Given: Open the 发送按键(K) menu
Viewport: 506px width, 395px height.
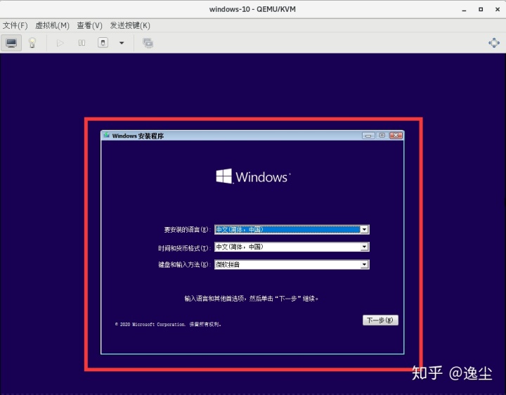Looking at the screenshot, I should pos(130,25).
